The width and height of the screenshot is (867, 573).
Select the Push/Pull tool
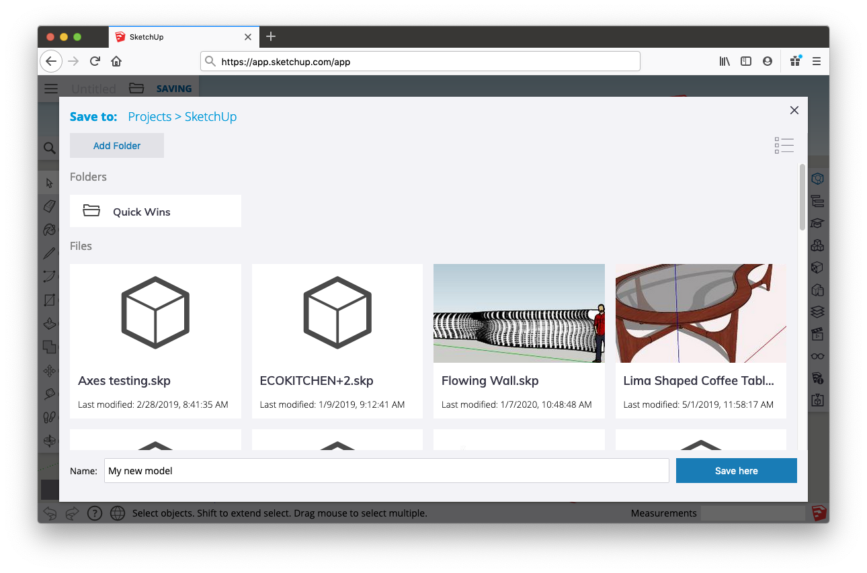point(50,323)
